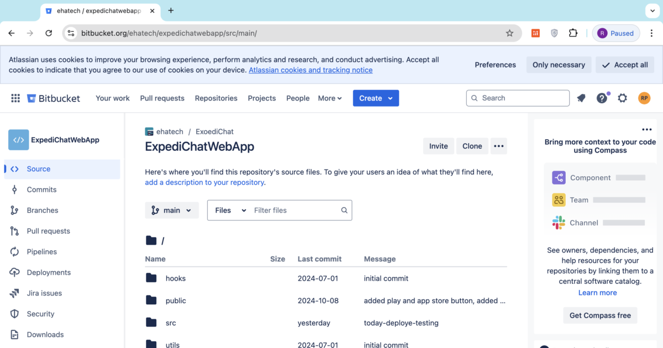Click into the Filter files input
Image resolution: width=663 pixels, height=348 pixels.
(295, 210)
